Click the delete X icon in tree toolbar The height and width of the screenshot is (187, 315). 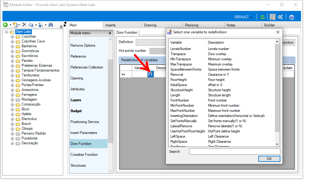[24, 25]
